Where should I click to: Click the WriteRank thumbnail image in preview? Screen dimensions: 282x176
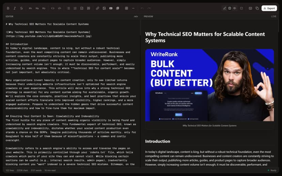pos(209,85)
